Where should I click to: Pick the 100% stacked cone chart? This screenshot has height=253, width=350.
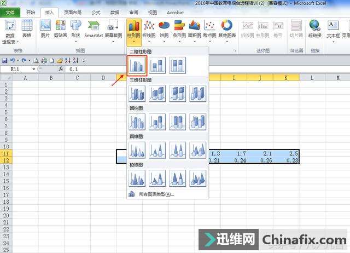pos(177,150)
